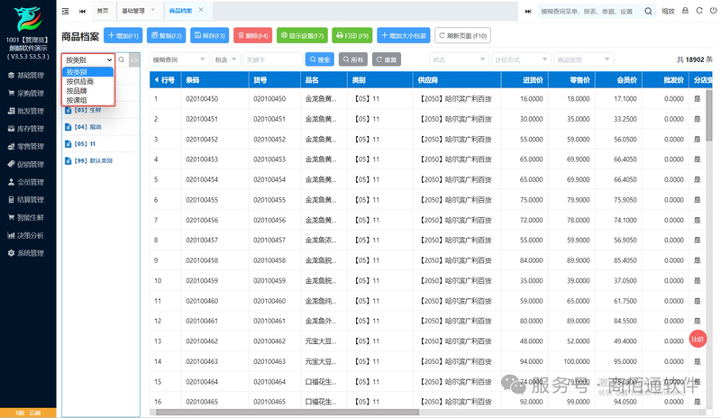Click the 增加(F1) button

(123, 35)
